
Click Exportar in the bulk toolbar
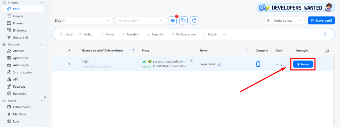pos(155,34)
